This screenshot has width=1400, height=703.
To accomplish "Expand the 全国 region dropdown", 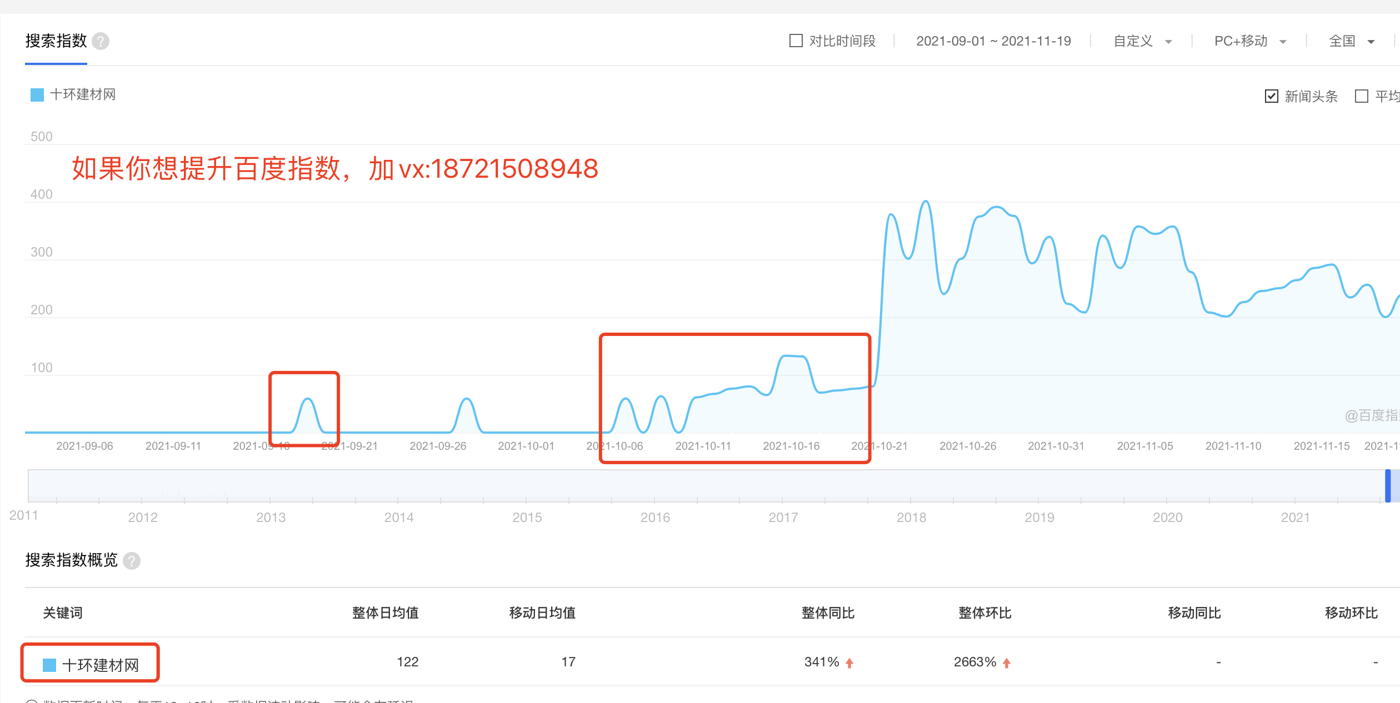I will pos(1352,41).
